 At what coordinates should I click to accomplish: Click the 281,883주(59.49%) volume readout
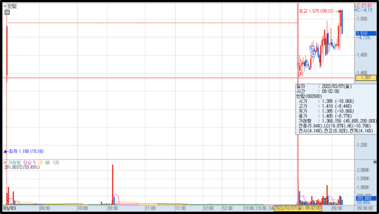click(22, 167)
